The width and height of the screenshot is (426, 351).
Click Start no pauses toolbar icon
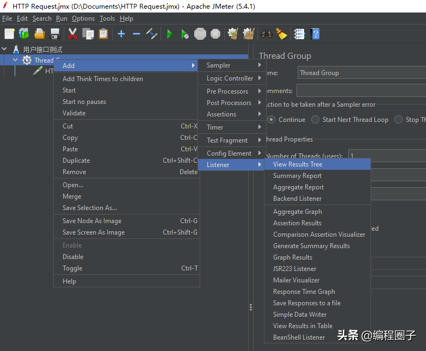185,34
